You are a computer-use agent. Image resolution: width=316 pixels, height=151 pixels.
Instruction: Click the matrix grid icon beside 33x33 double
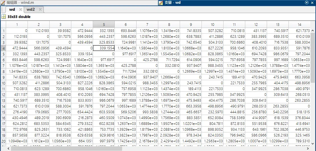click(4, 17)
